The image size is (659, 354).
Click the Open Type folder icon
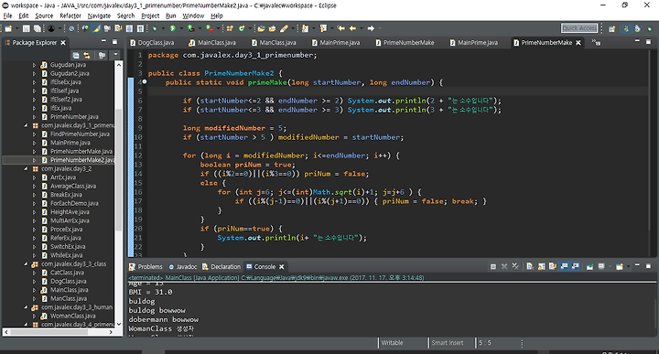(261, 28)
